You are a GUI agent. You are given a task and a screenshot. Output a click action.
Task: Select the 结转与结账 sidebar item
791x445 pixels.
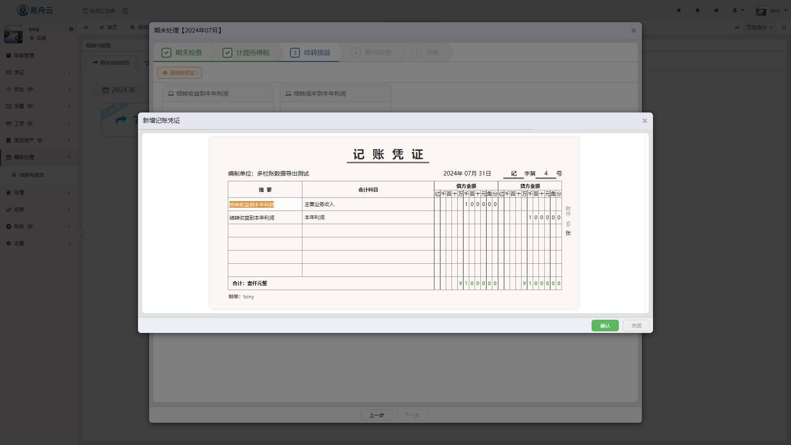point(32,175)
